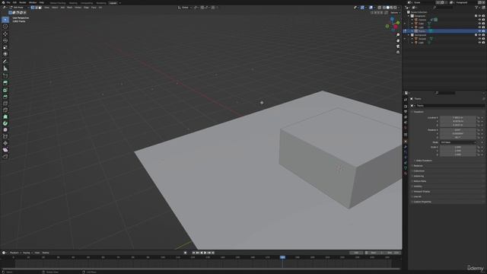Screen dimensions: 487x274
Task: Pick the Spin tool
Action: click(5, 123)
